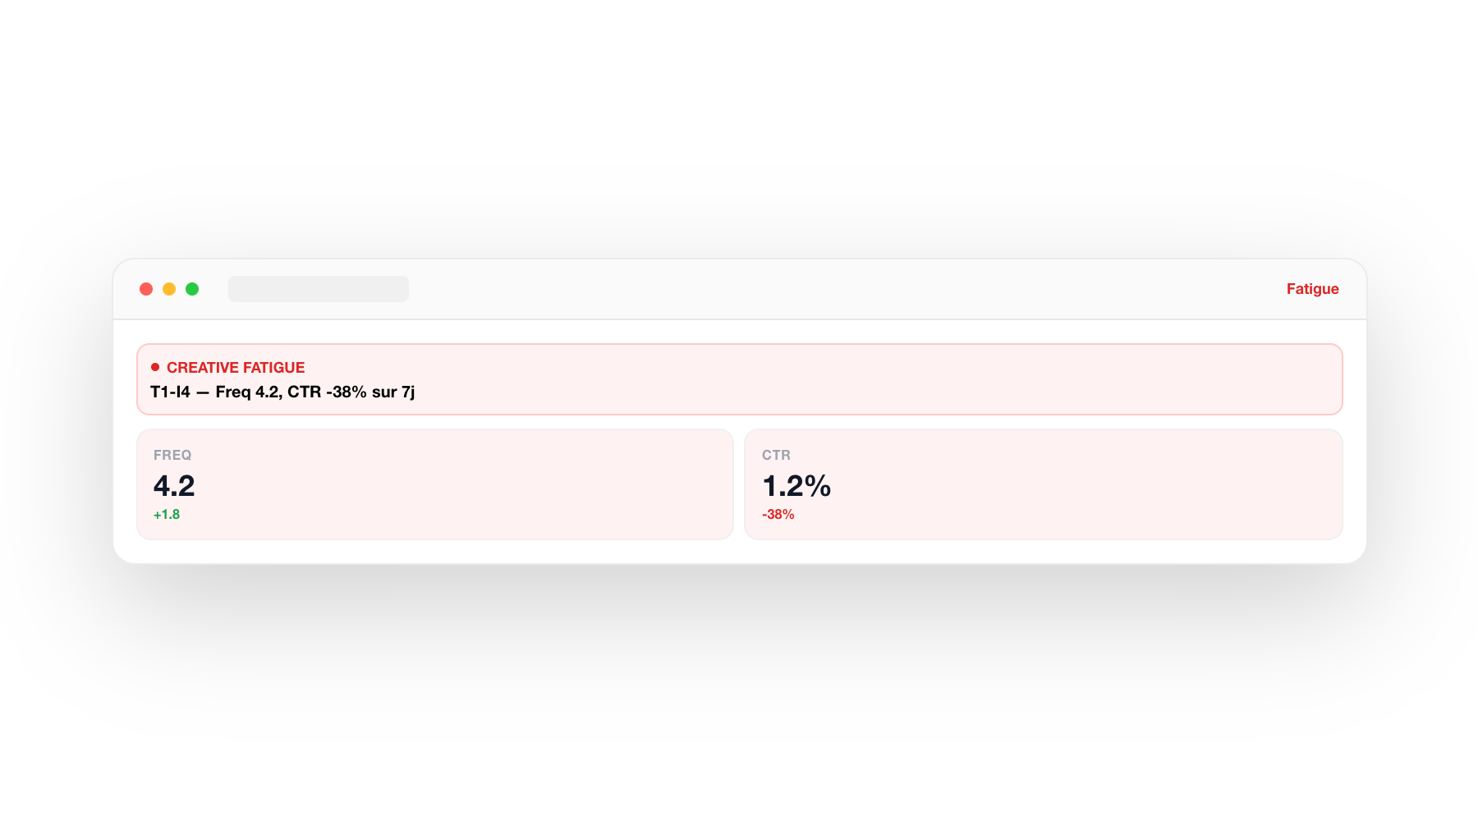Viewport: 1478px width, 821px height.
Task: Select the CTR metric label icon area
Action: click(776, 455)
